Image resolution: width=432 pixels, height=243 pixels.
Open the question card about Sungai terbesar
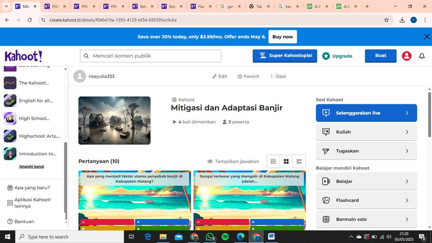pos(250,200)
